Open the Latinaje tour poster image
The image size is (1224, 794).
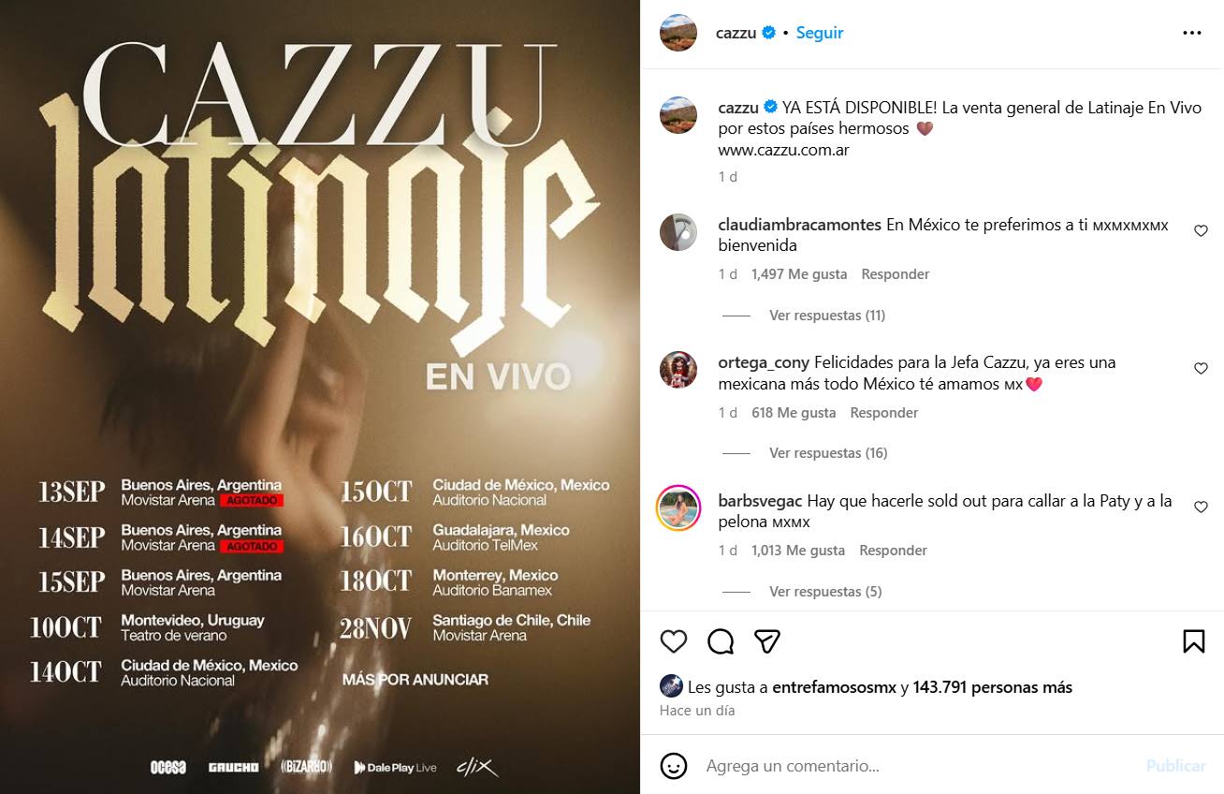tap(320, 397)
